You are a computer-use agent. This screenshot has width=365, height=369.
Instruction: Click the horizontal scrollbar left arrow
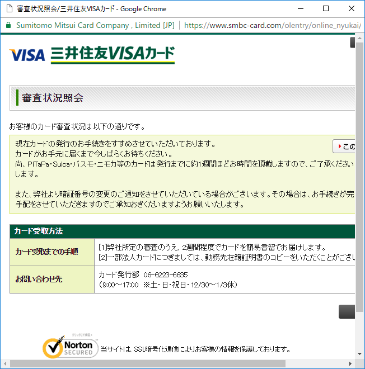5,363
